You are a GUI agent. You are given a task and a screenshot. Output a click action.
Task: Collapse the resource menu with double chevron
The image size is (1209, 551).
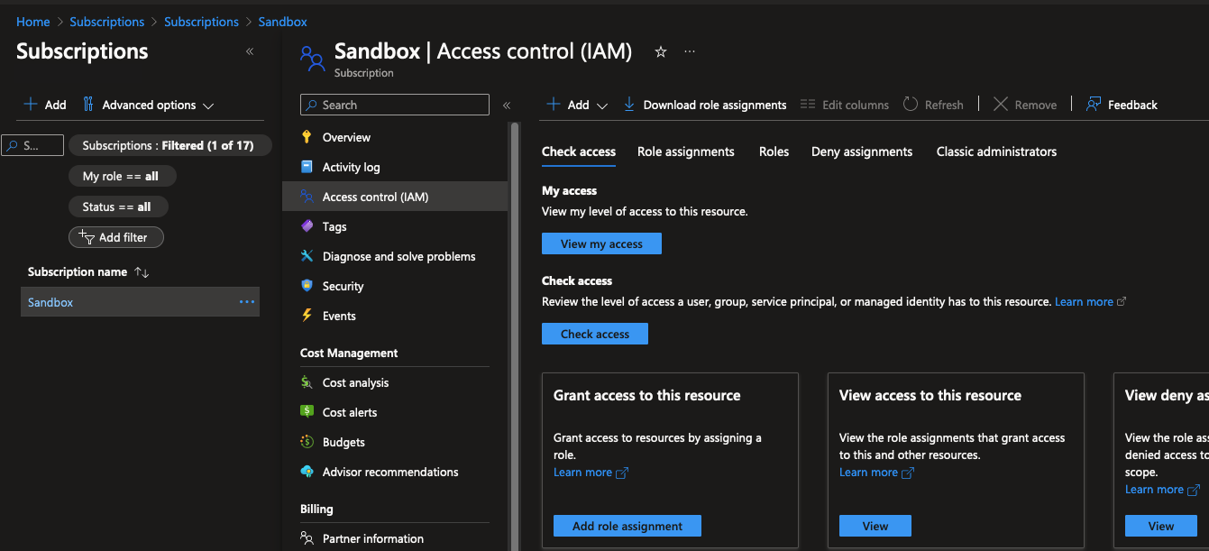tap(507, 106)
